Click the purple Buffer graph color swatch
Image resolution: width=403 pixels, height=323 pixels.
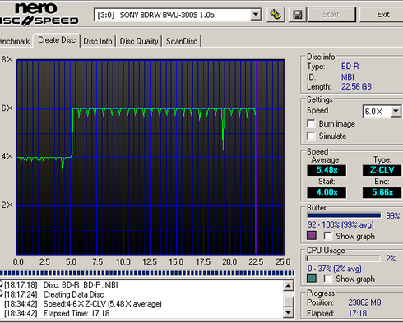[x=312, y=236]
